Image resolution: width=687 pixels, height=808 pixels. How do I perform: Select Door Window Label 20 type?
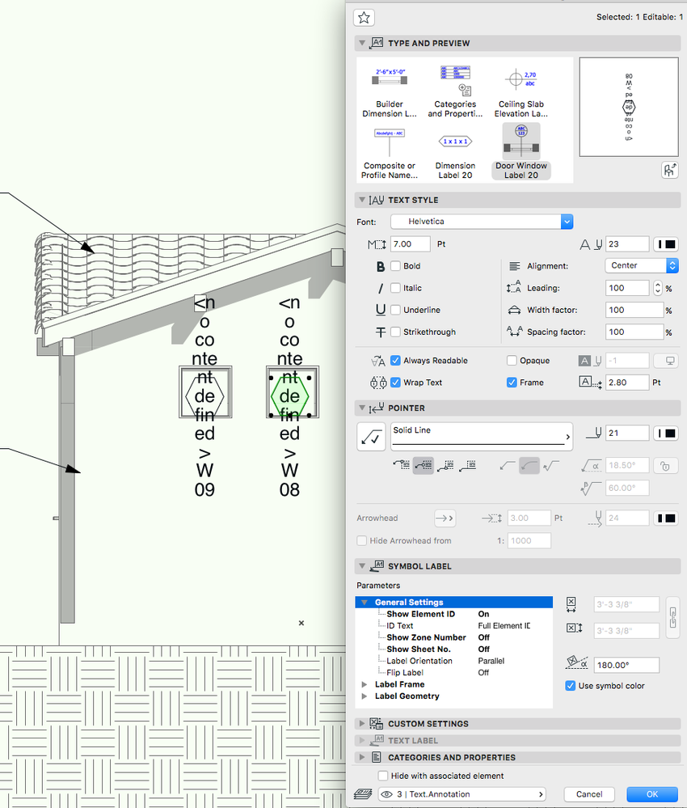521,151
